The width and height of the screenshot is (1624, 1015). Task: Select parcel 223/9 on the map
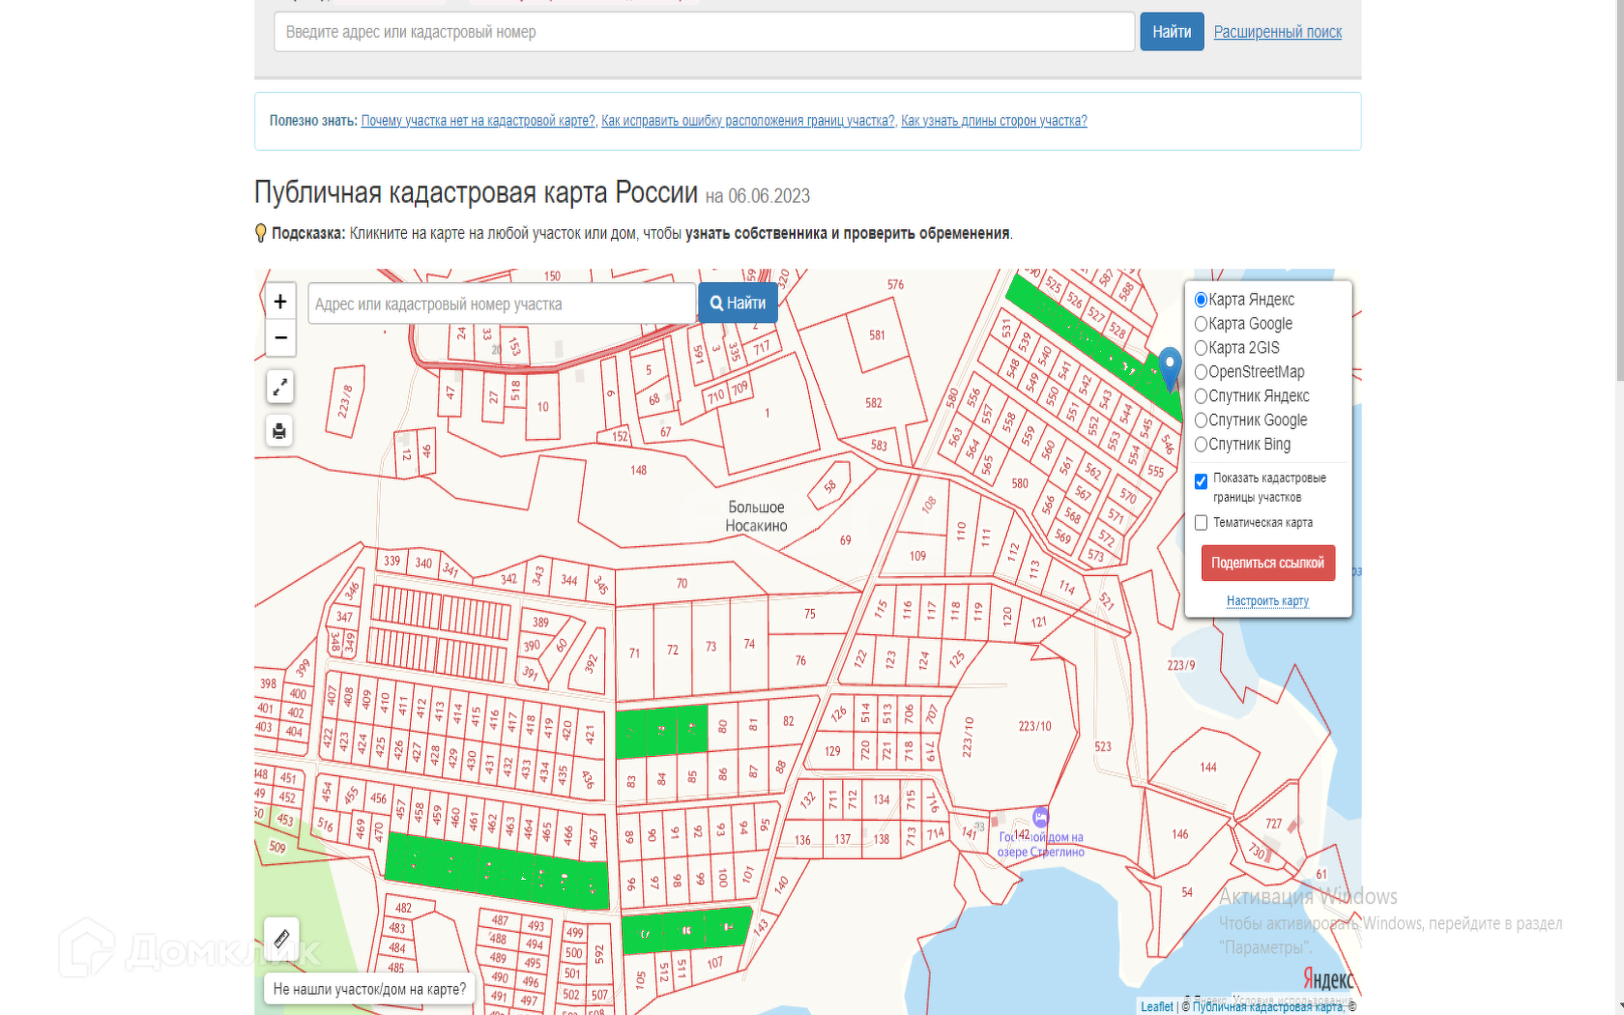(x=1180, y=665)
